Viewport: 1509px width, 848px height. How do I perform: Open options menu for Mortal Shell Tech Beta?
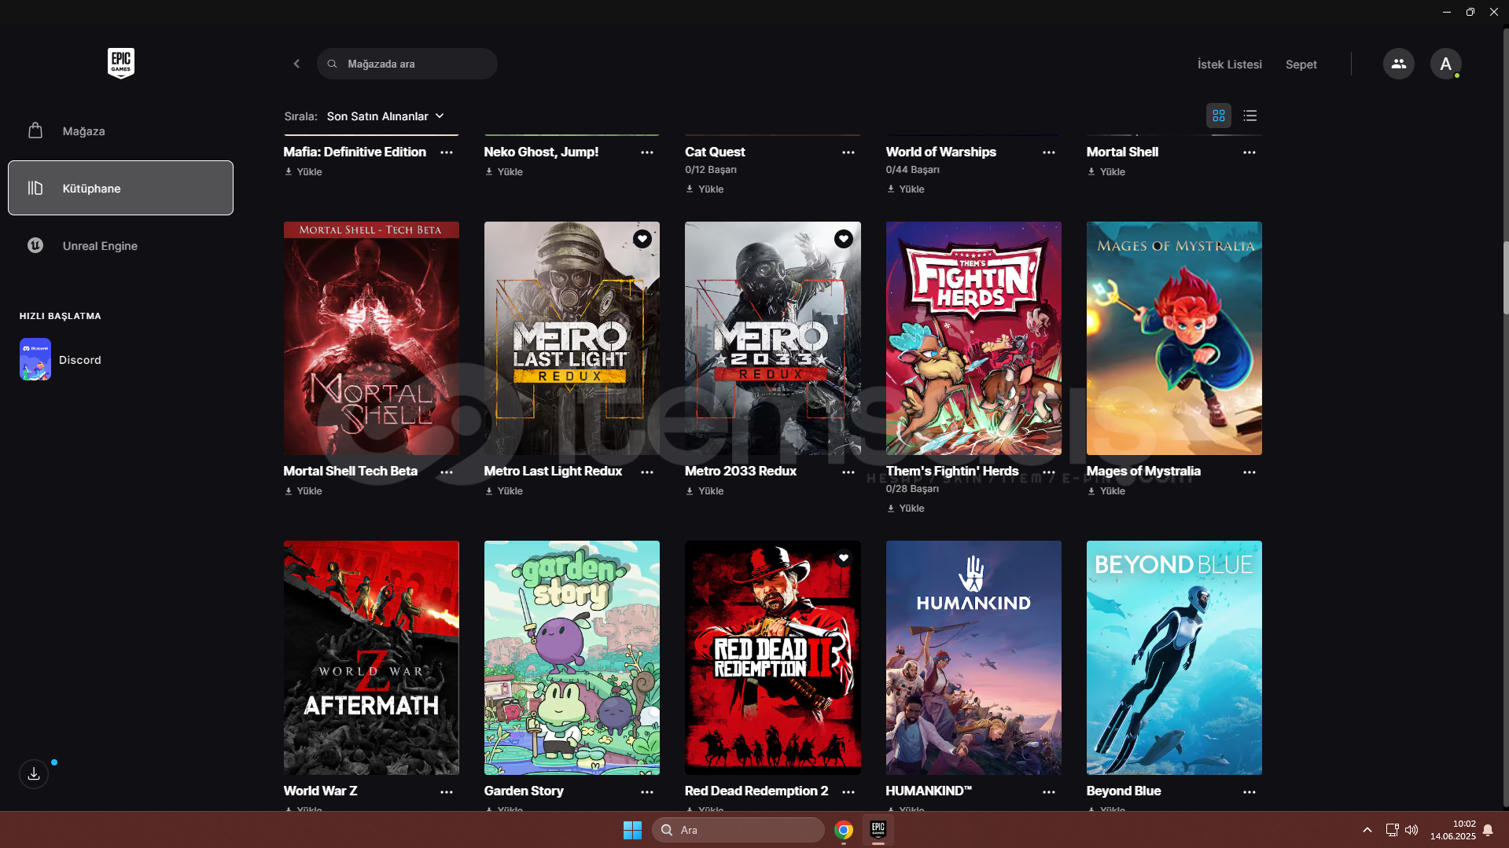tap(447, 472)
